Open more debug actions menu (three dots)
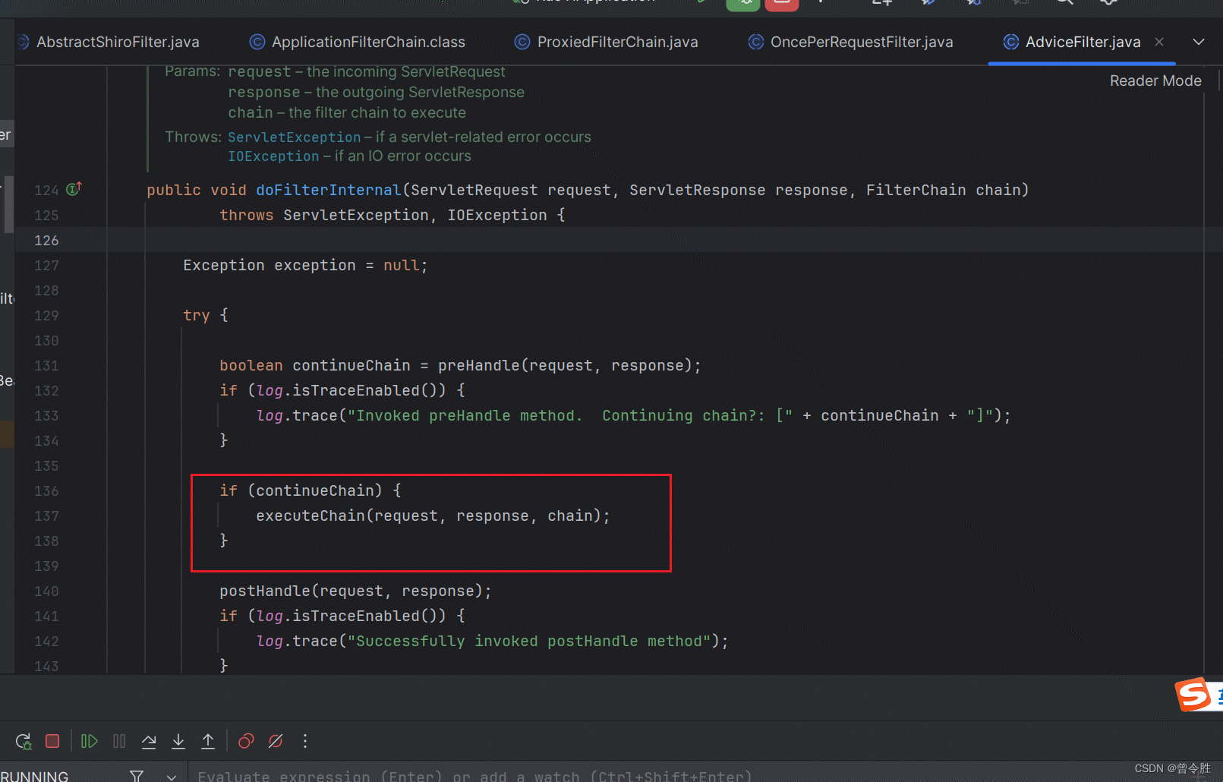The width and height of the screenshot is (1223, 782). click(305, 741)
